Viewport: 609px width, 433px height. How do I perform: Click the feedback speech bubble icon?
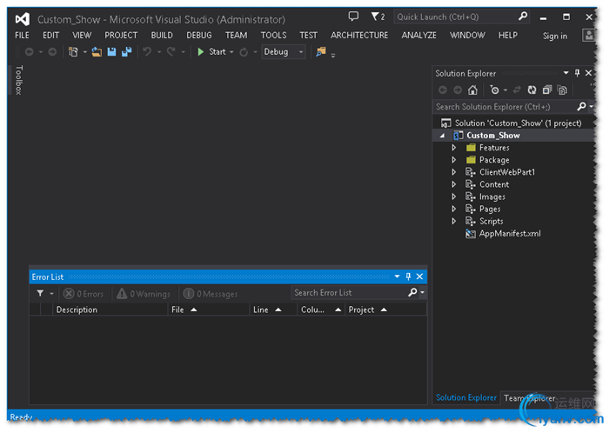(x=353, y=17)
